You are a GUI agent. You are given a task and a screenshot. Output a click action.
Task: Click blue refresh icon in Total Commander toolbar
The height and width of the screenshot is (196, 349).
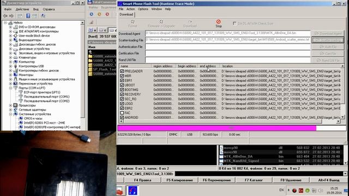pyautogui.click(x=92, y=14)
